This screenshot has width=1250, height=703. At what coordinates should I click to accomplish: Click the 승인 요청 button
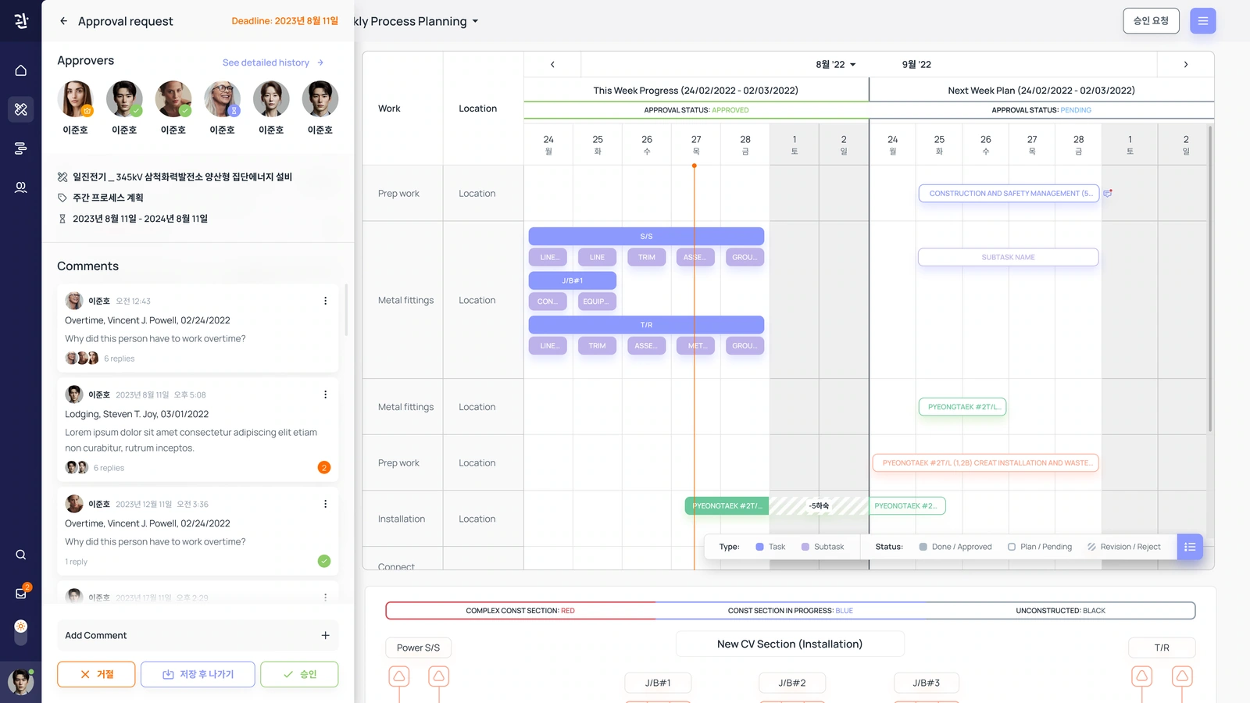(x=1151, y=21)
